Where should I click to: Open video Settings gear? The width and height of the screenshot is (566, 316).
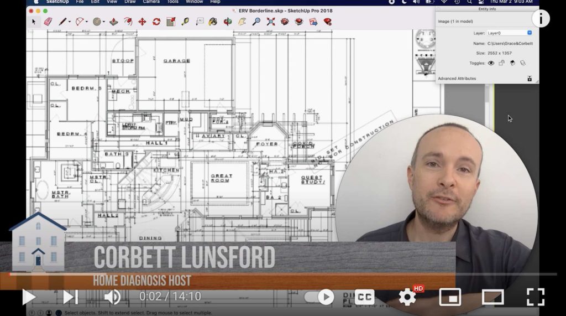[407, 297]
